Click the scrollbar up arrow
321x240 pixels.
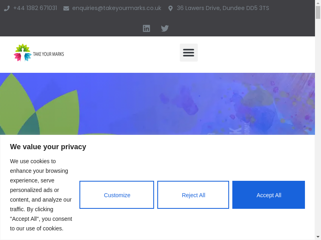tap(318, 3)
